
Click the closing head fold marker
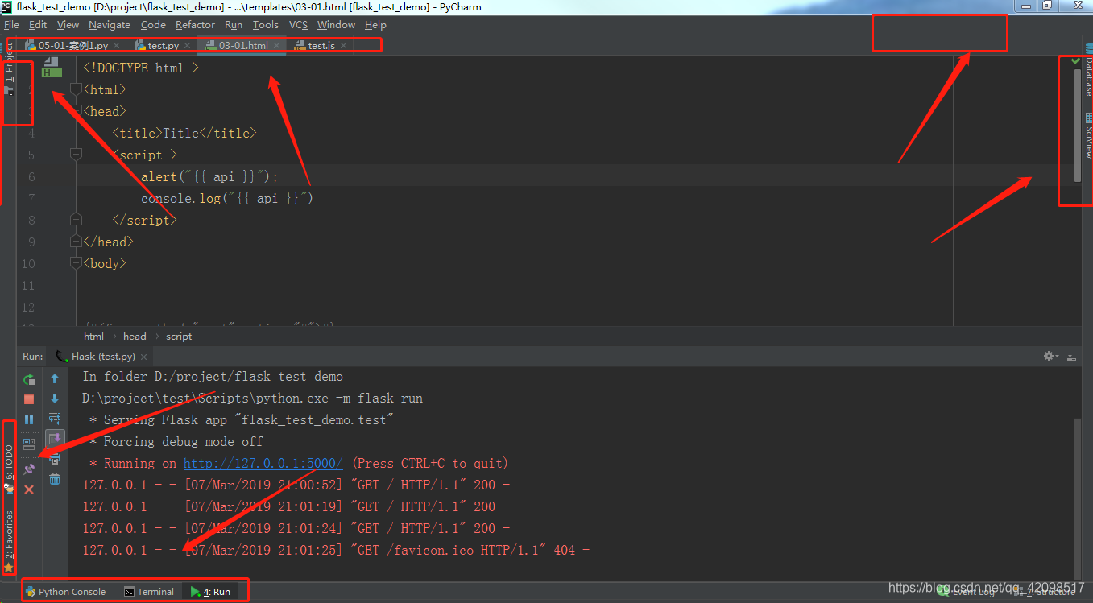click(x=76, y=242)
